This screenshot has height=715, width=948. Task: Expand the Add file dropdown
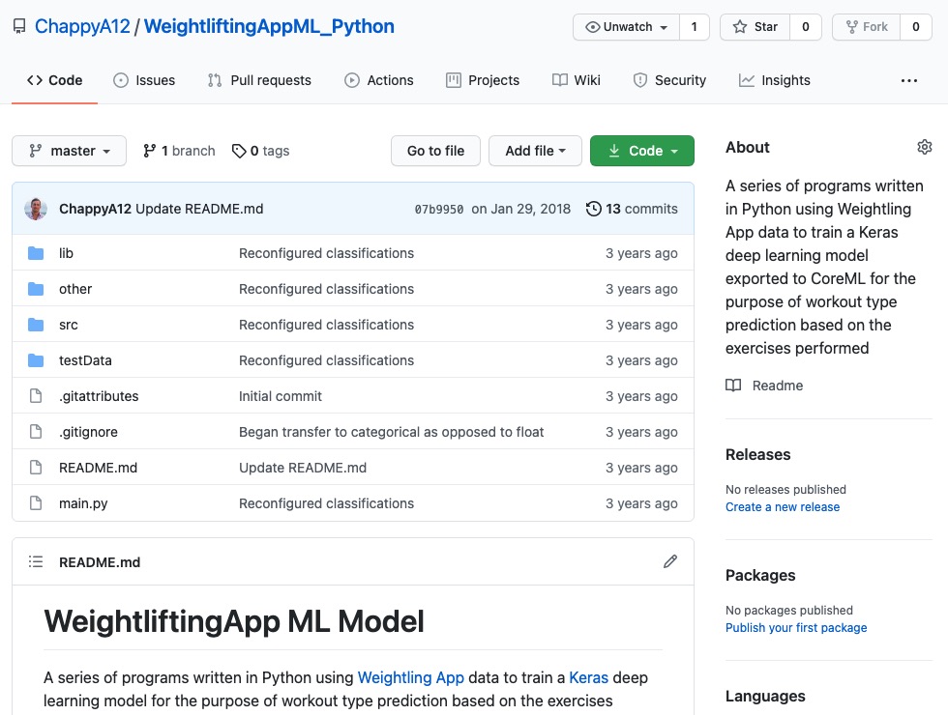click(x=535, y=151)
